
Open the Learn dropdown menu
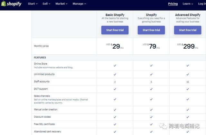188,4
